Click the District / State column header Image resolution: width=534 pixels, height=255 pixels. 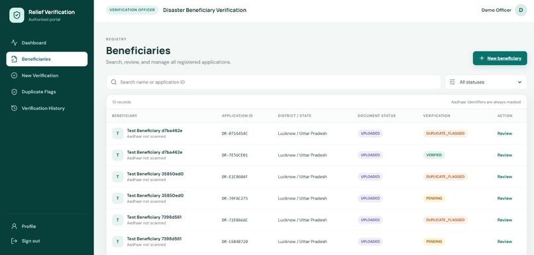tap(295, 116)
